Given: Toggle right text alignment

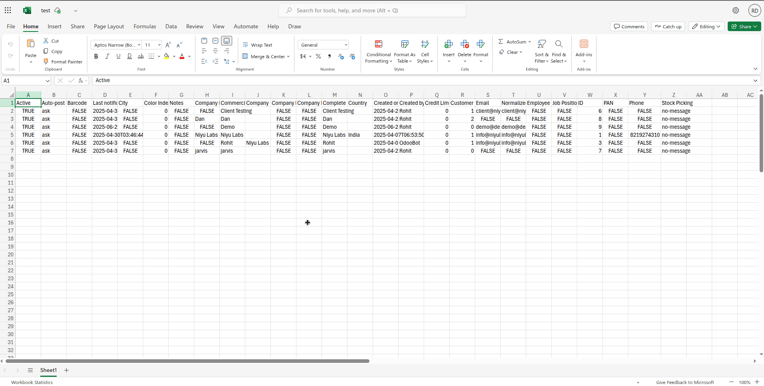Looking at the screenshot, I should click(x=227, y=51).
